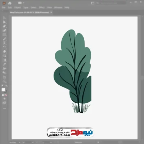Reset default fill and stroke colors

click(3, 86)
